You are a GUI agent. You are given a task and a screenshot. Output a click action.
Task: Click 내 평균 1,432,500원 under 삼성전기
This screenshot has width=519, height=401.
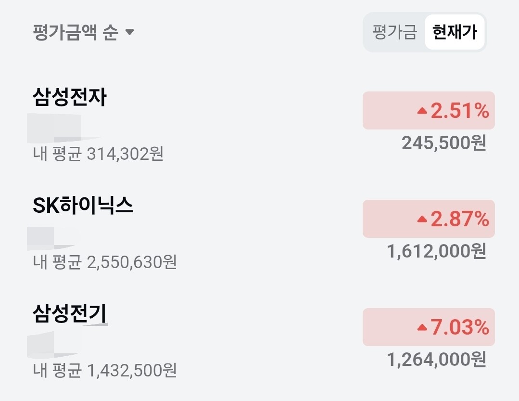click(x=105, y=371)
